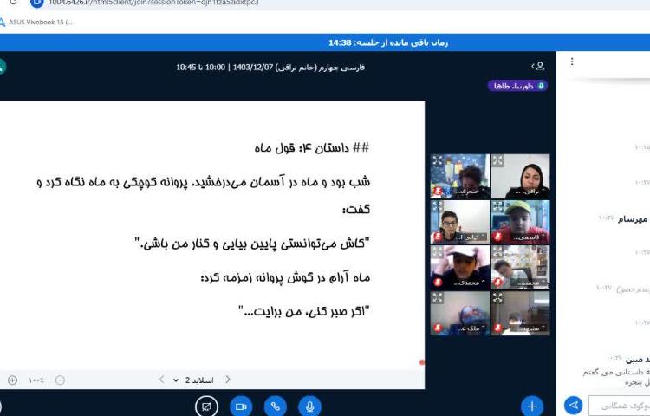The image size is (650, 416).
Task: Toggle the webcam sharing button
Action: click(241, 406)
